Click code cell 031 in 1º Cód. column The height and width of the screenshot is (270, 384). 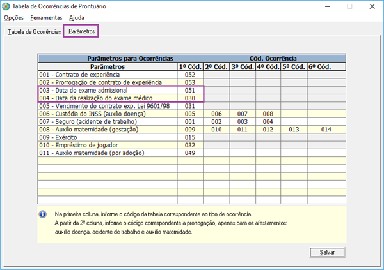coord(190,106)
